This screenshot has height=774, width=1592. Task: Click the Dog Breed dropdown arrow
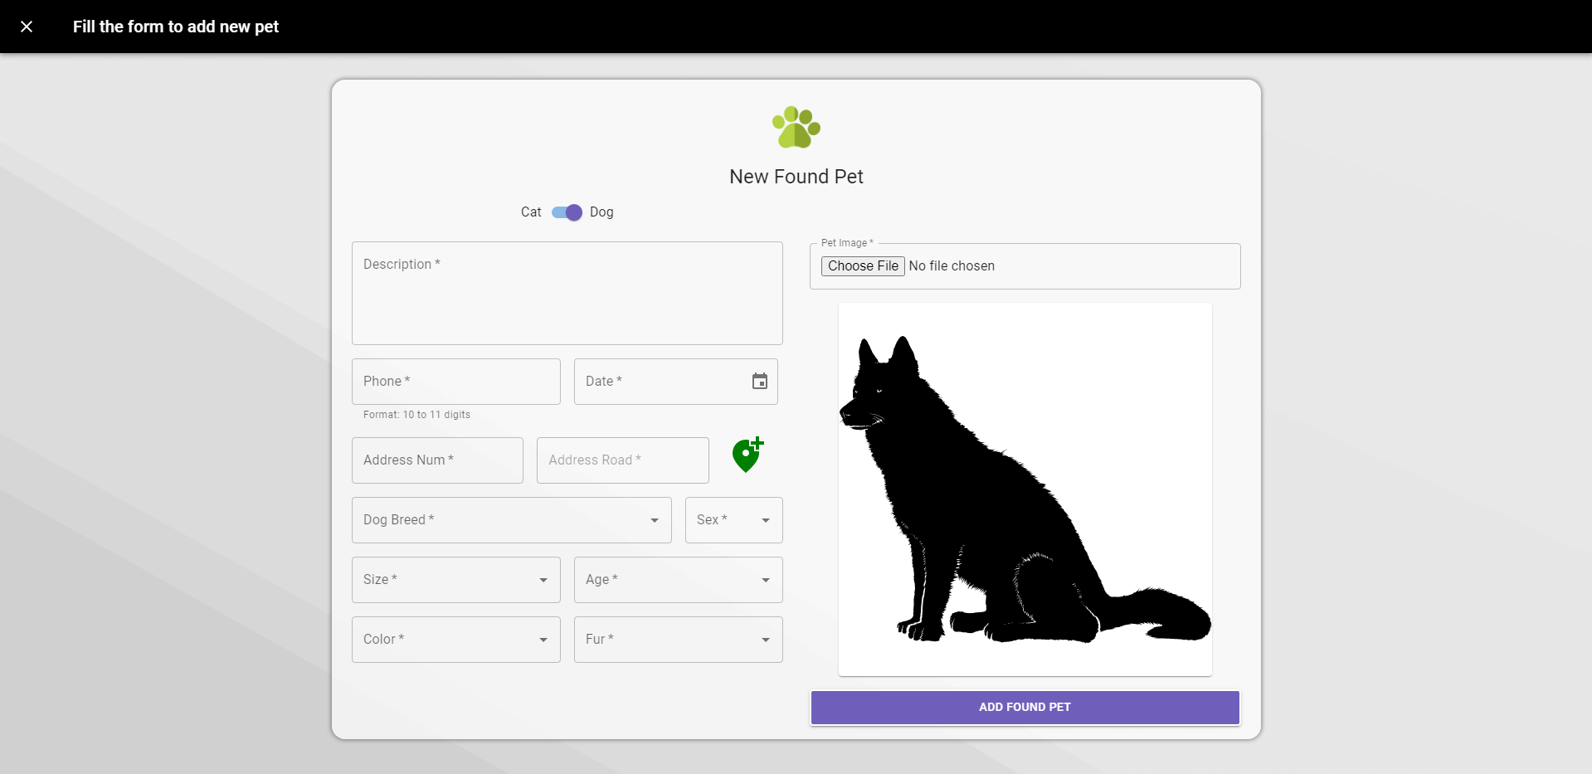click(x=655, y=520)
